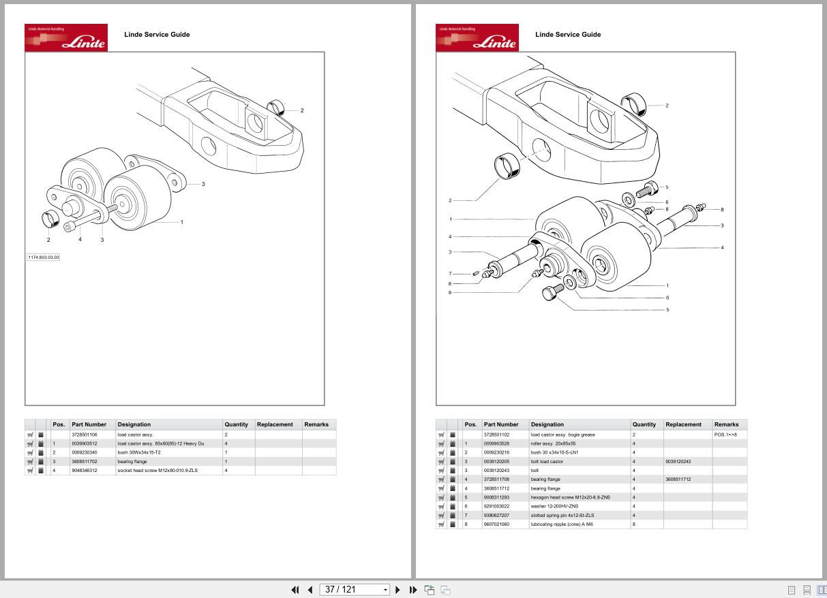The height and width of the screenshot is (598, 827).
Task: Select two-page facing layout
Action: [x=822, y=590]
